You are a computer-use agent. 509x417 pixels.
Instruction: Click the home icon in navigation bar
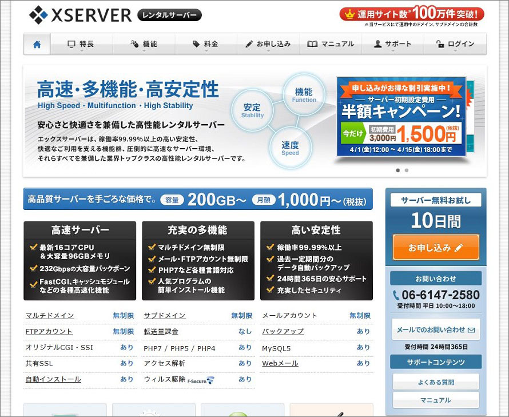pyautogui.click(x=37, y=44)
